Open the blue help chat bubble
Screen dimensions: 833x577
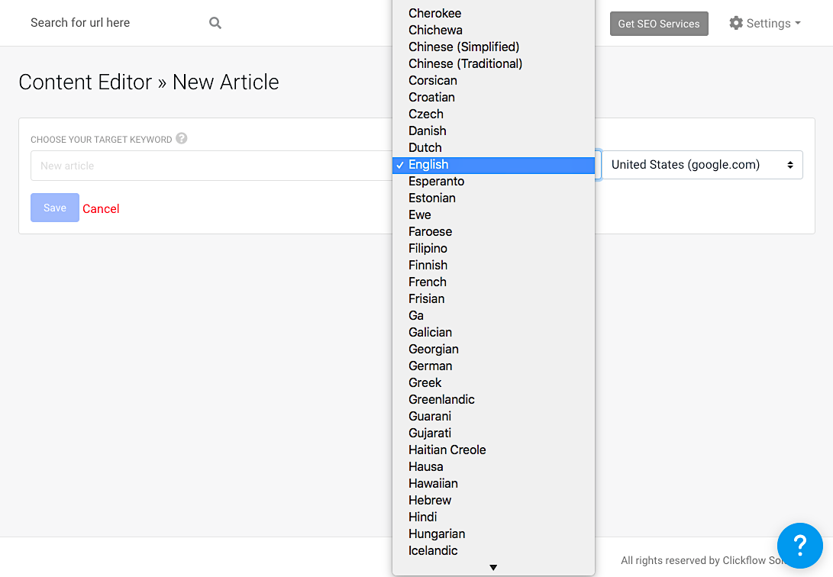799,545
